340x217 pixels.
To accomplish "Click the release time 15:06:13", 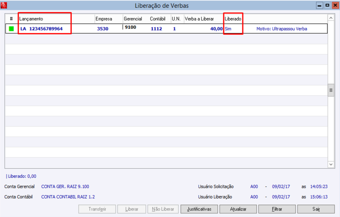I will click(319, 197).
